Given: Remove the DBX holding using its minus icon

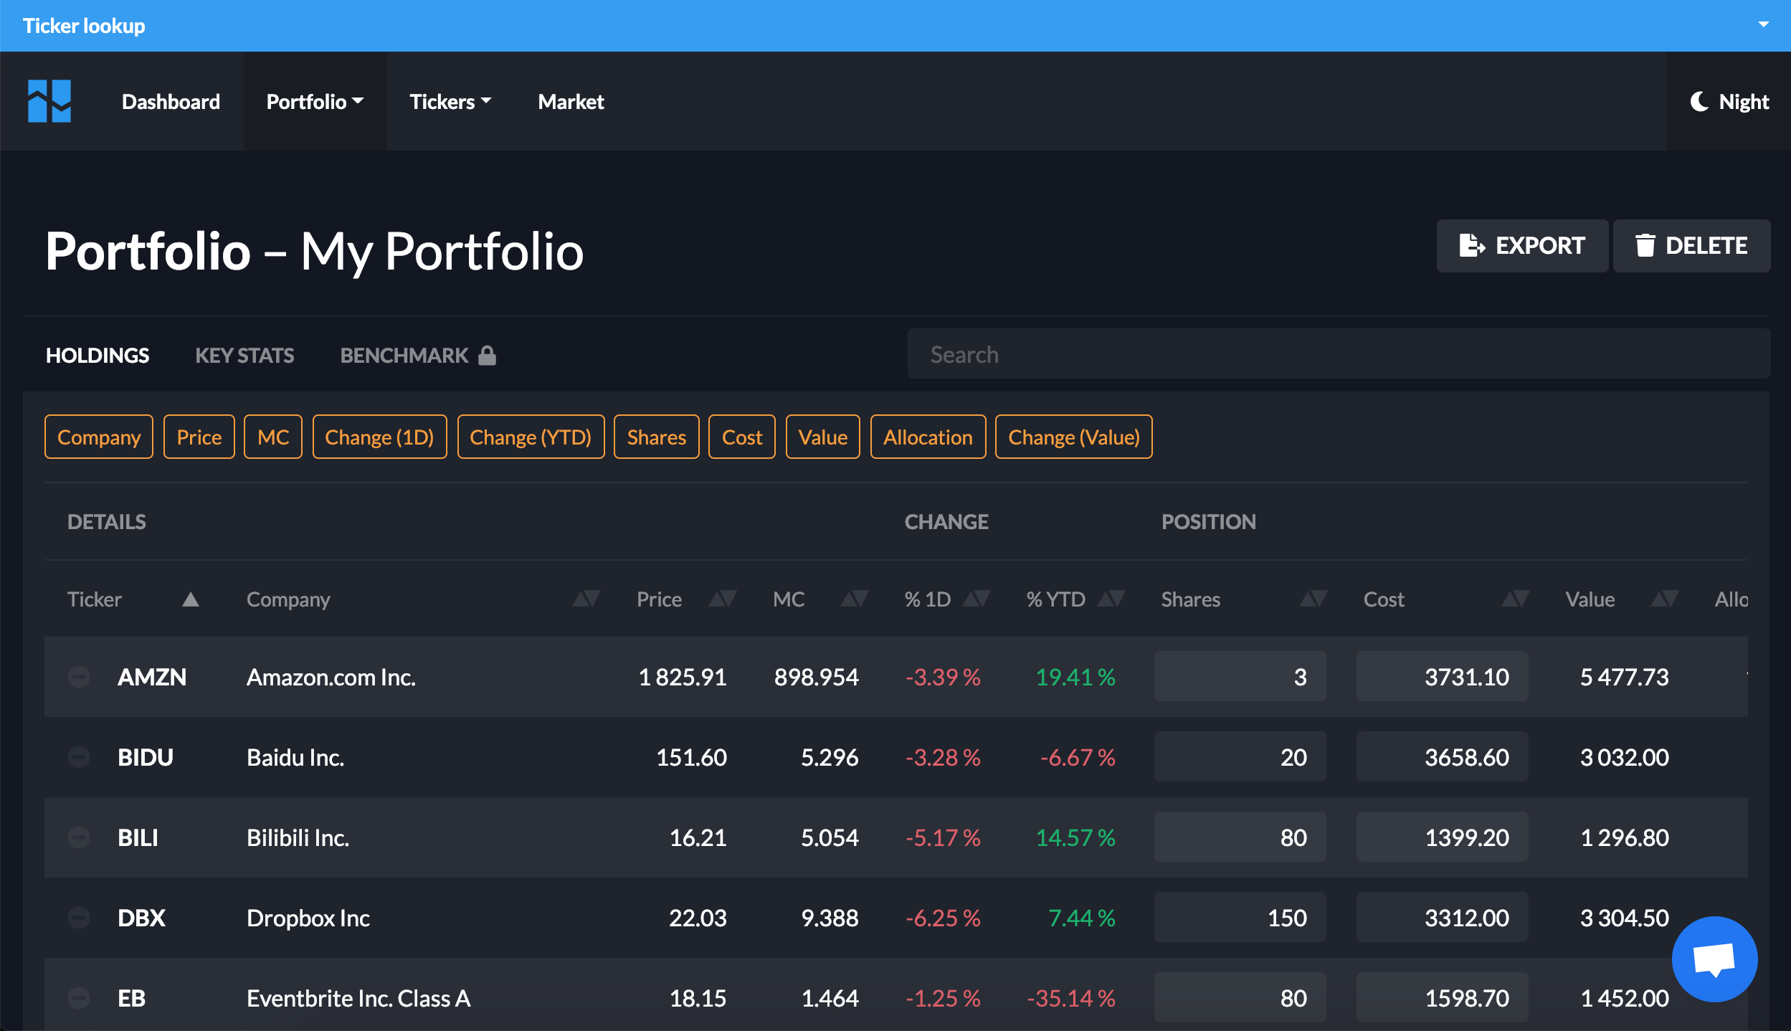Looking at the screenshot, I should pos(79,917).
